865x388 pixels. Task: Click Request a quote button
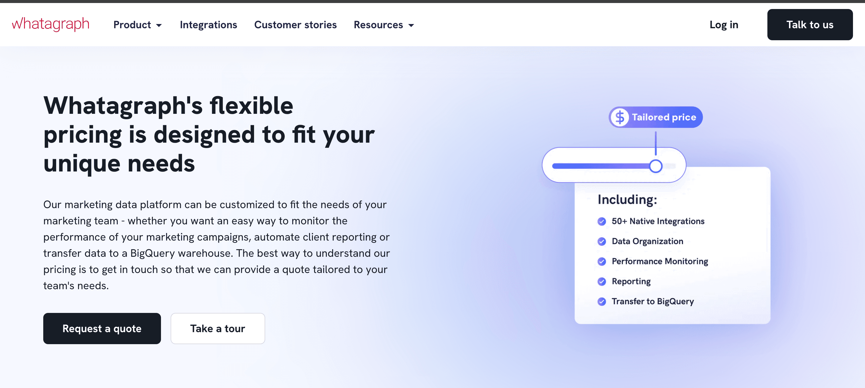coord(102,328)
